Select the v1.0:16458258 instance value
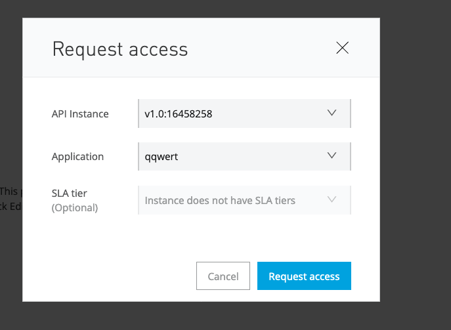This screenshot has height=330, width=451. point(179,114)
